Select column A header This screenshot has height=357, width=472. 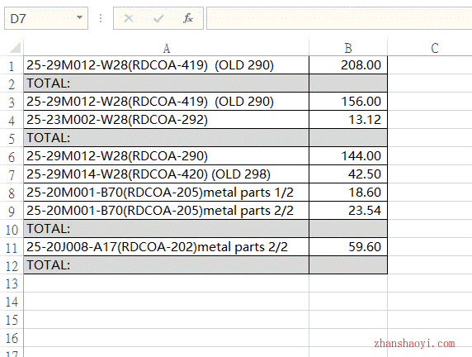[166, 48]
